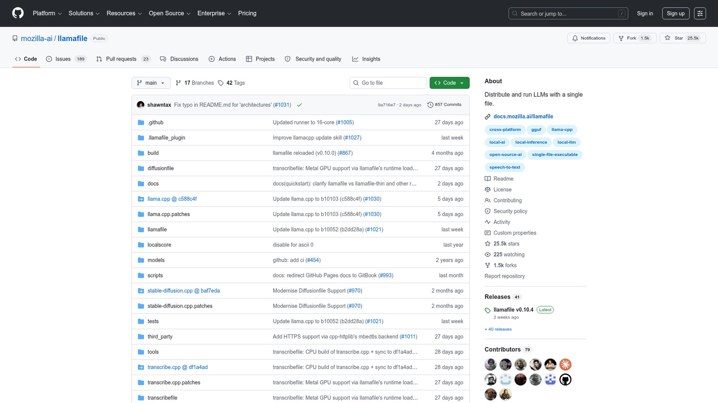Open the localscore folder

point(159,245)
